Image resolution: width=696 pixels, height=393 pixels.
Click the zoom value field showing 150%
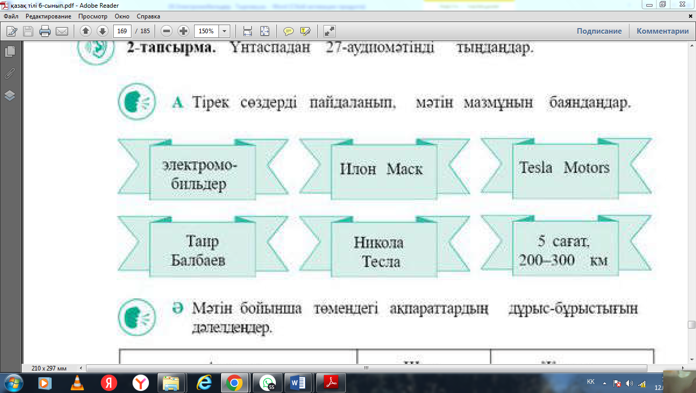[x=207, y=31]
